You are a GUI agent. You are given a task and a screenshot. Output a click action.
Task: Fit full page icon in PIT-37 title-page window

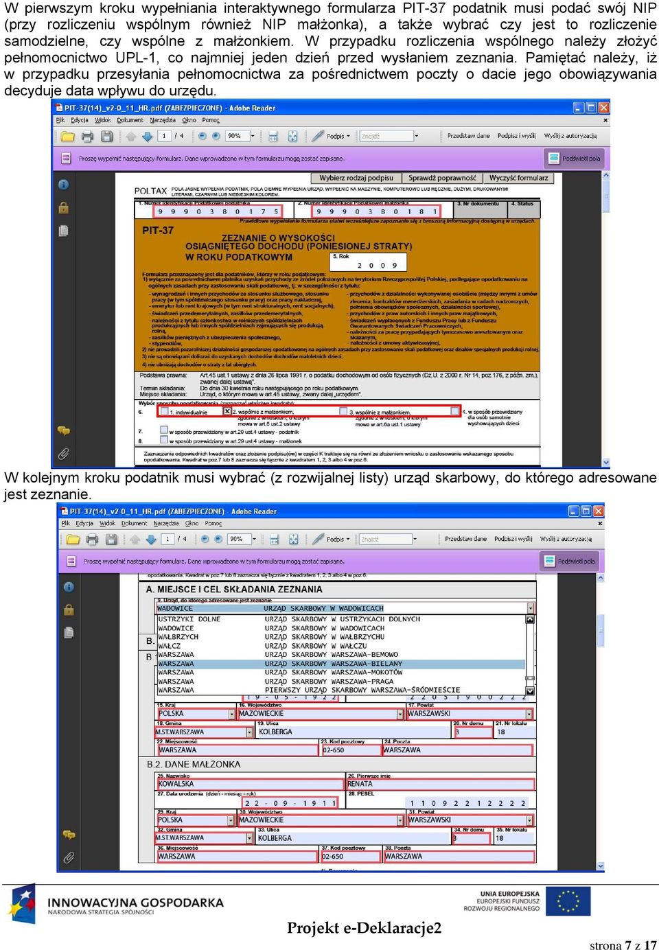tap(292, 137)
